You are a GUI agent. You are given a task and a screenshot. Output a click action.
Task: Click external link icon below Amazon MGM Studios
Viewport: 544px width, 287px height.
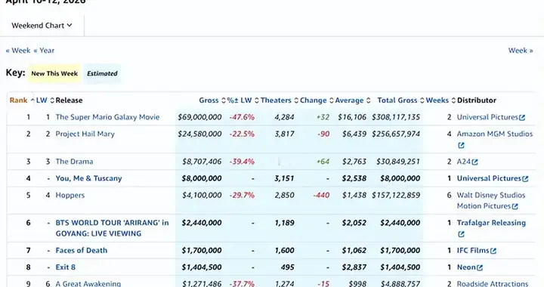[461, 146]
